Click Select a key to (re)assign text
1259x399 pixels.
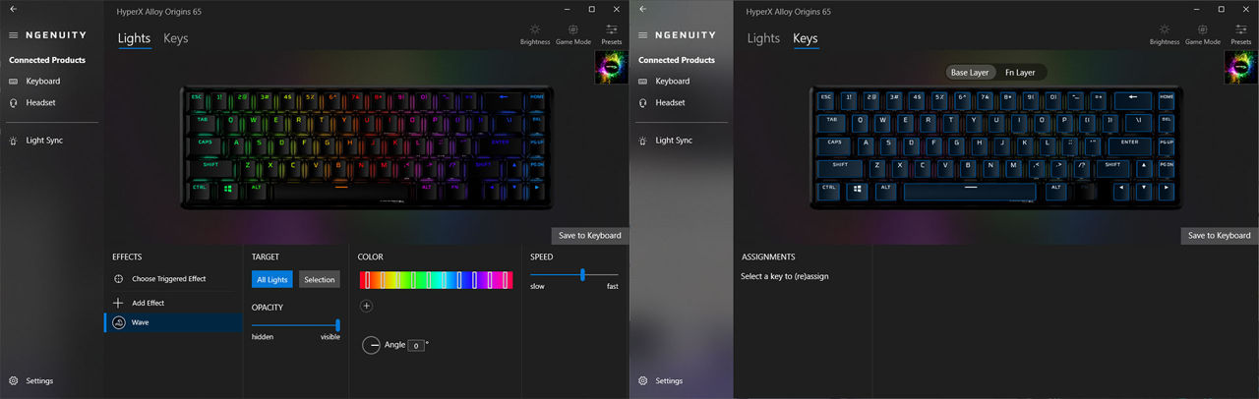(x=785, y=277)
